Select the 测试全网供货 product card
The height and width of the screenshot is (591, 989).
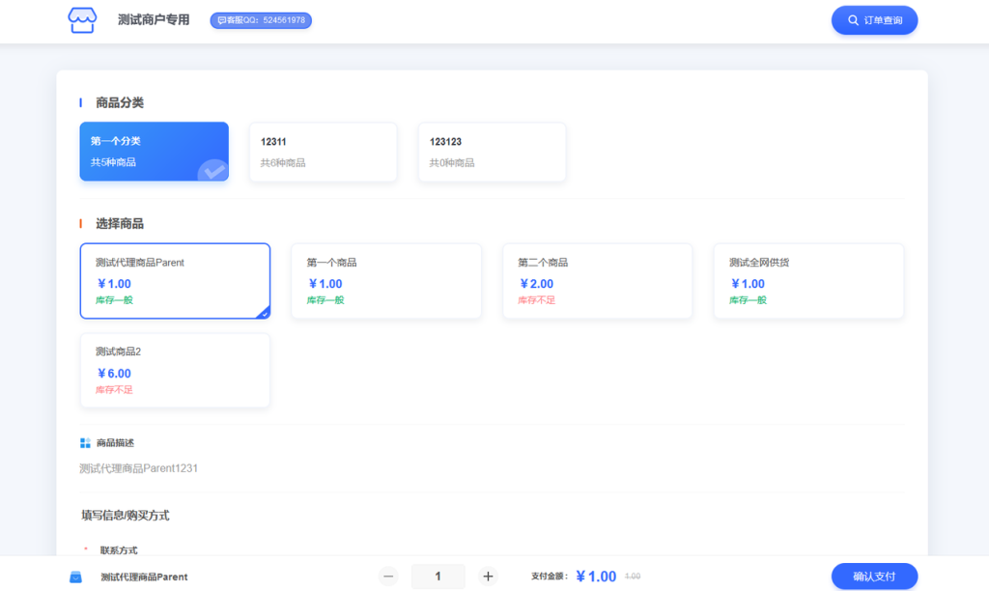pyautogui.click(x=808, y=281)
